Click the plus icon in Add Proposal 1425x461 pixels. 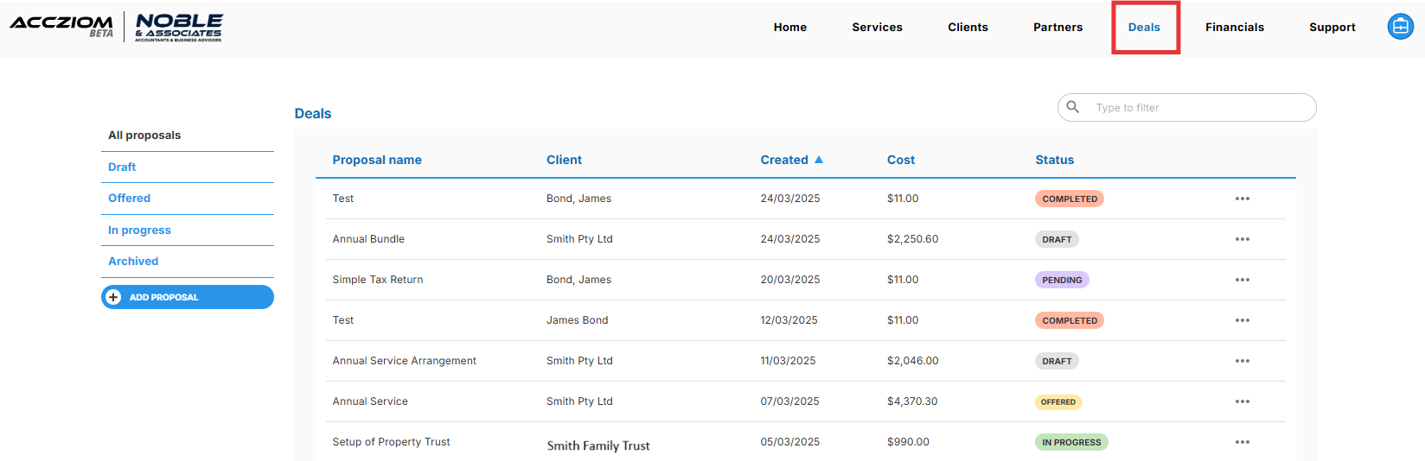click(x=113, y=297)
